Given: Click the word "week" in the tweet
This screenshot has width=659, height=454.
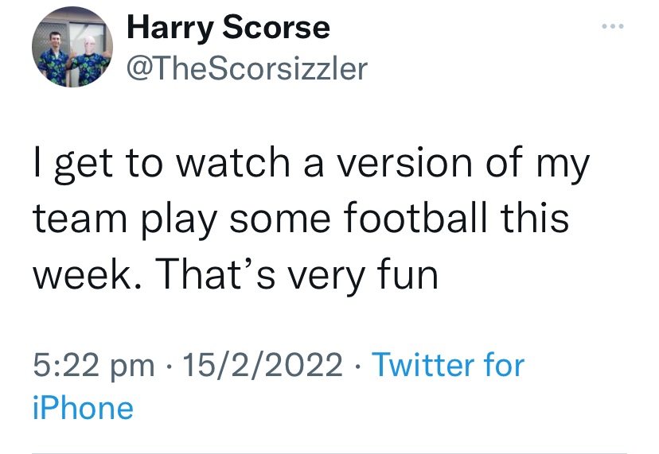Looking at the screenshot, I should [84, 274].
